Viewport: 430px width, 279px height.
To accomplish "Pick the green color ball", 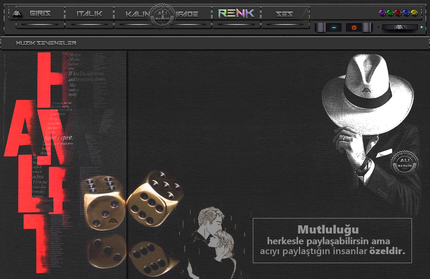I will [x=390, y=13].
